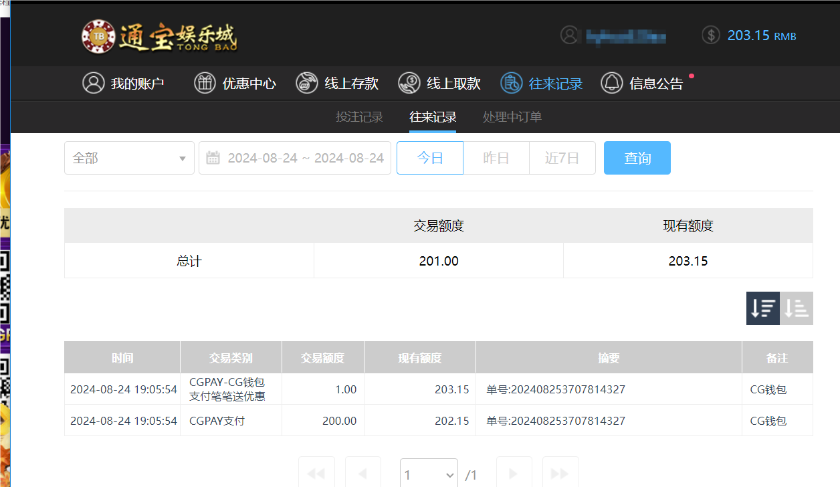Open the 我的账户 account icon
This screenshot has width=840, height=487.
click(94, 83)
